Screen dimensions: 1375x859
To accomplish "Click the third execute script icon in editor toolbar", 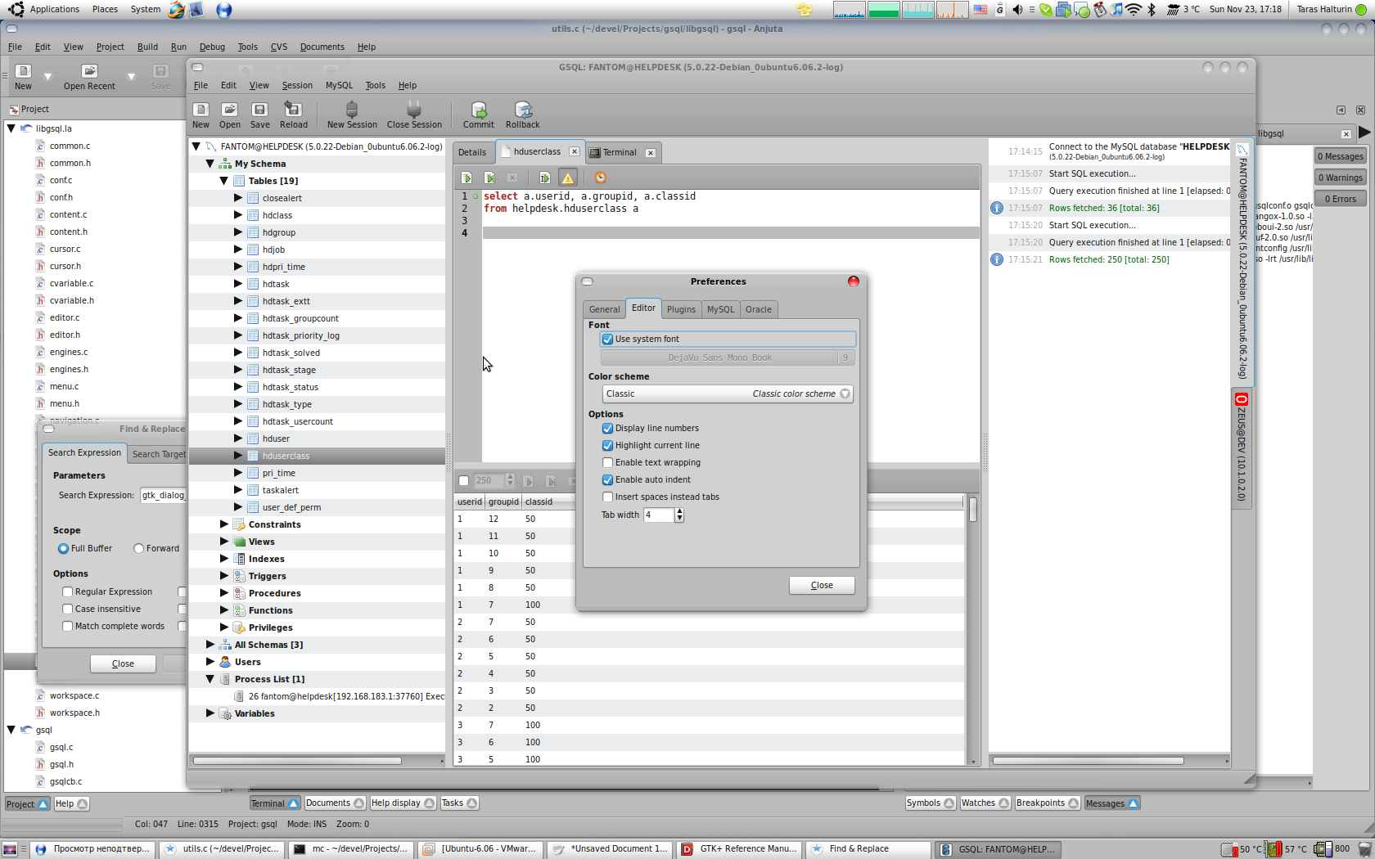I will [544, 178].
